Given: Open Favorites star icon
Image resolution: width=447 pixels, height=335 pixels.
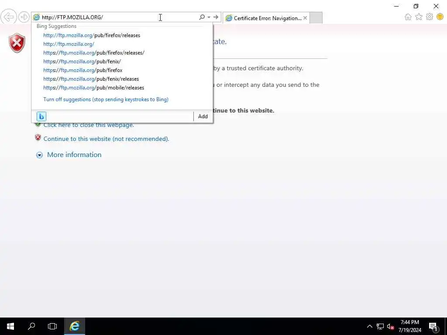Looking at the screenshot, I should click(x=419, y=17).
